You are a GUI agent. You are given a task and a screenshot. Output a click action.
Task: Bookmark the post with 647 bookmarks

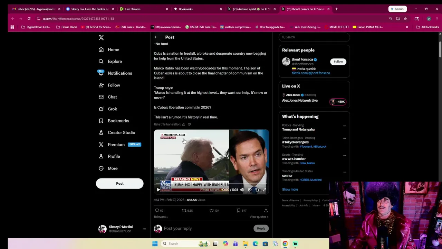(241, 210)
